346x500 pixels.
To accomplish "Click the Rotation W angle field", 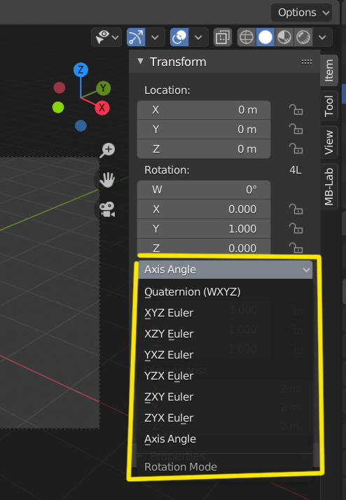I will click(x=204, y=190).
